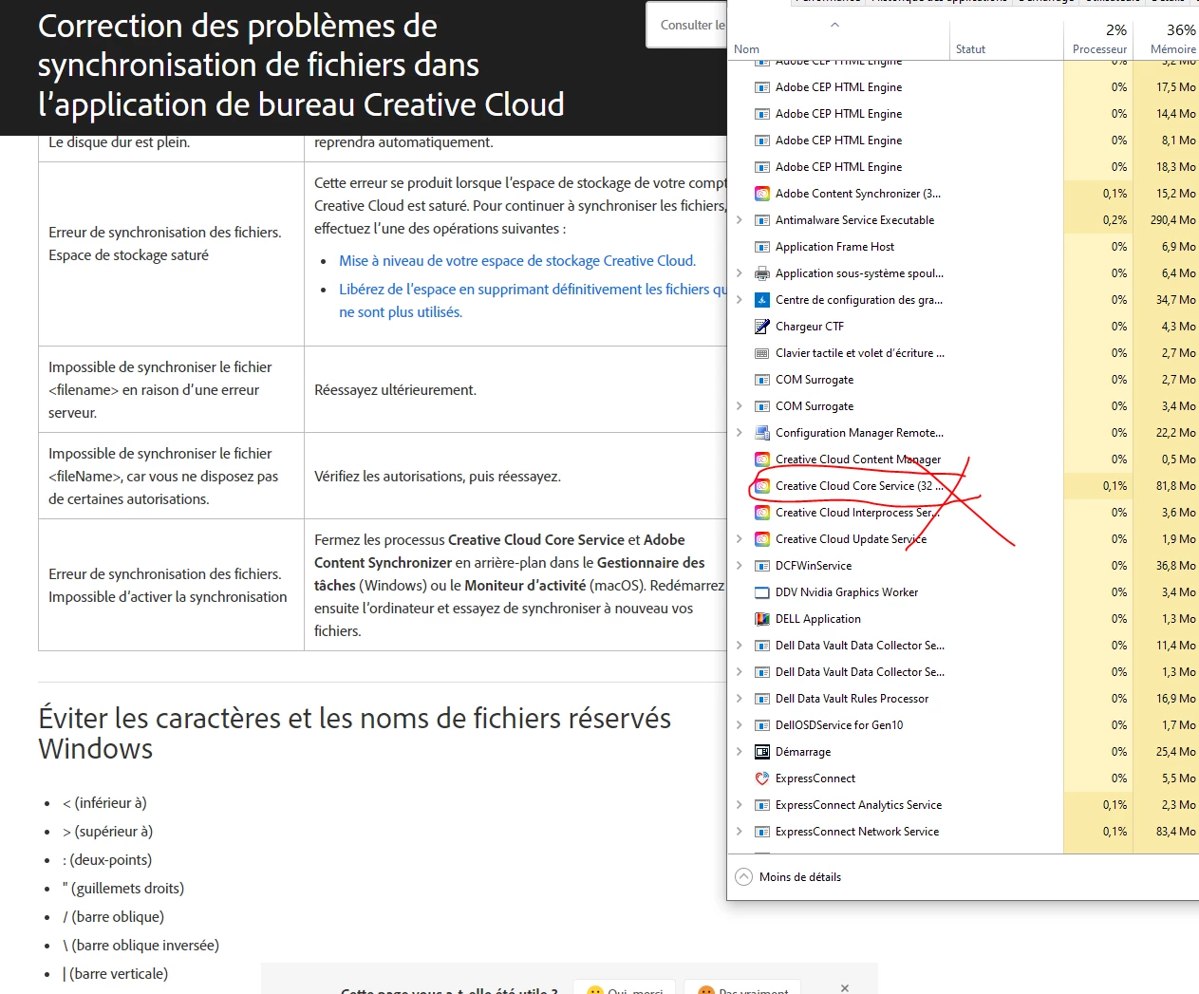The height and width of the screenshot is (994, 1199).
Task: Click the Oui, merci feedback button
Action: coord(625,987)
